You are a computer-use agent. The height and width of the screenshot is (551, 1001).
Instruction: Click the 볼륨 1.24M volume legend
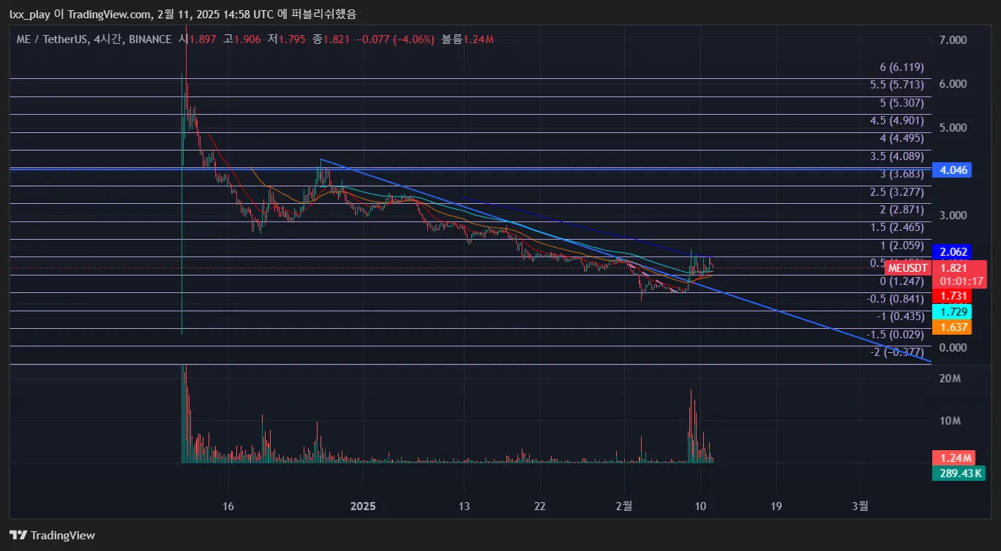[468, 39]
